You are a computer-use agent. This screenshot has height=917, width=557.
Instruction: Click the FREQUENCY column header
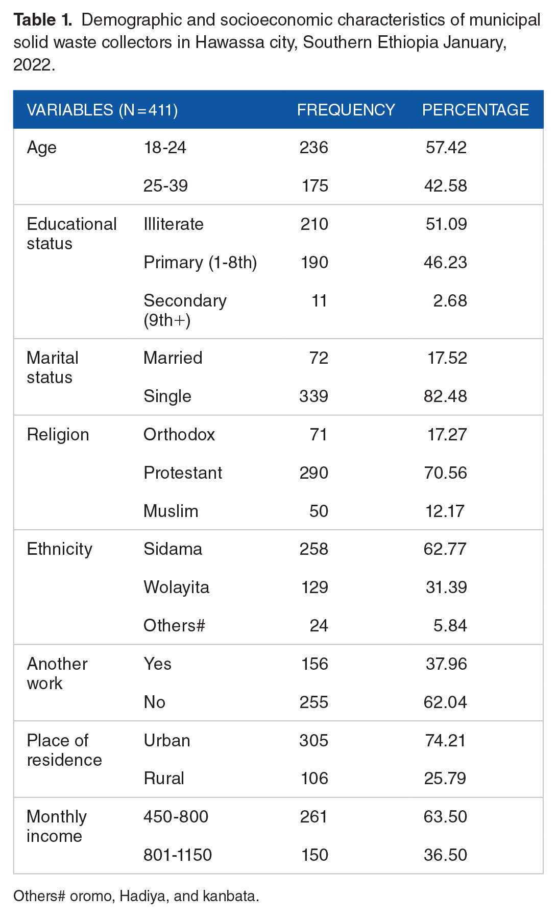click(346, 110)
